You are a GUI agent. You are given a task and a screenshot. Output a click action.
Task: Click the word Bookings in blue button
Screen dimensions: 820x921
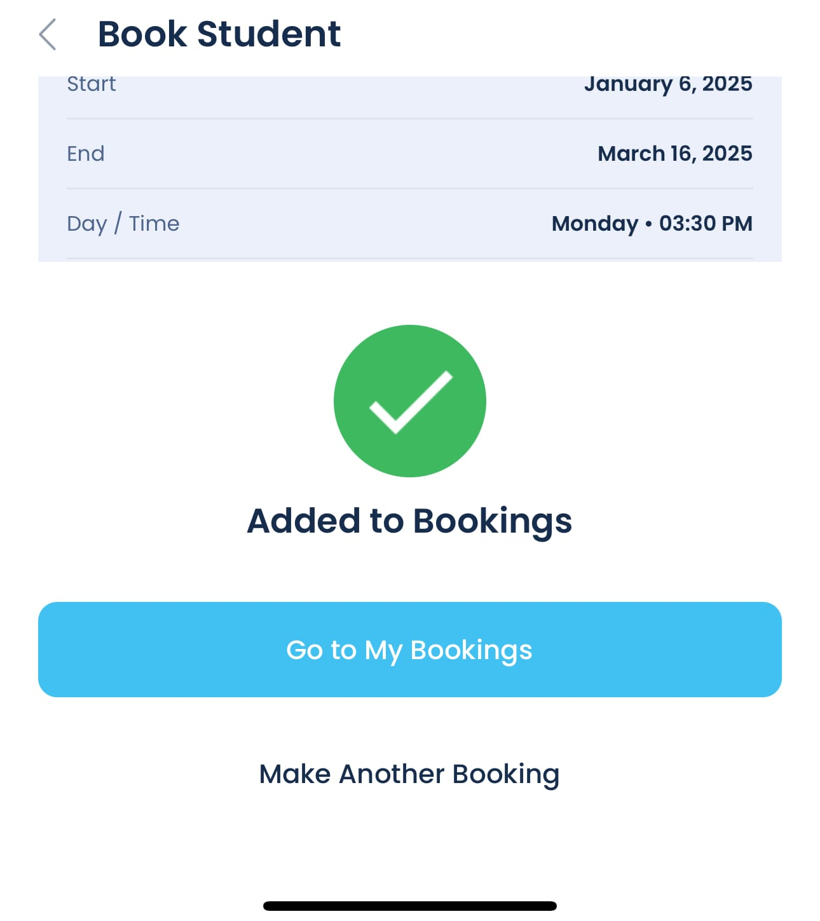pyautogui.click(x=471, y=651)
